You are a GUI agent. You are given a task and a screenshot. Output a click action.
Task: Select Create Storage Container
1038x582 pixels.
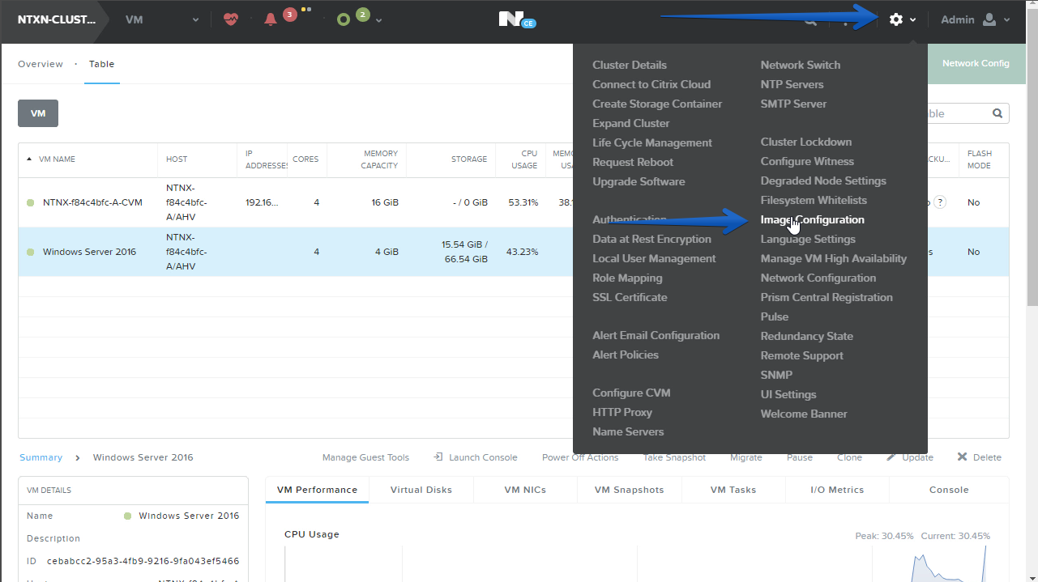coord(657,104)
